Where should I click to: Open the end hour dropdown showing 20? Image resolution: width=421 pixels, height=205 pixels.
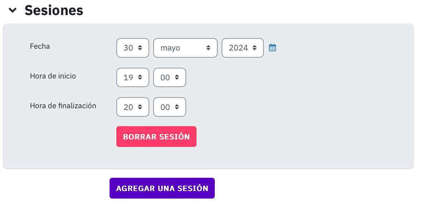click(132, 107)
